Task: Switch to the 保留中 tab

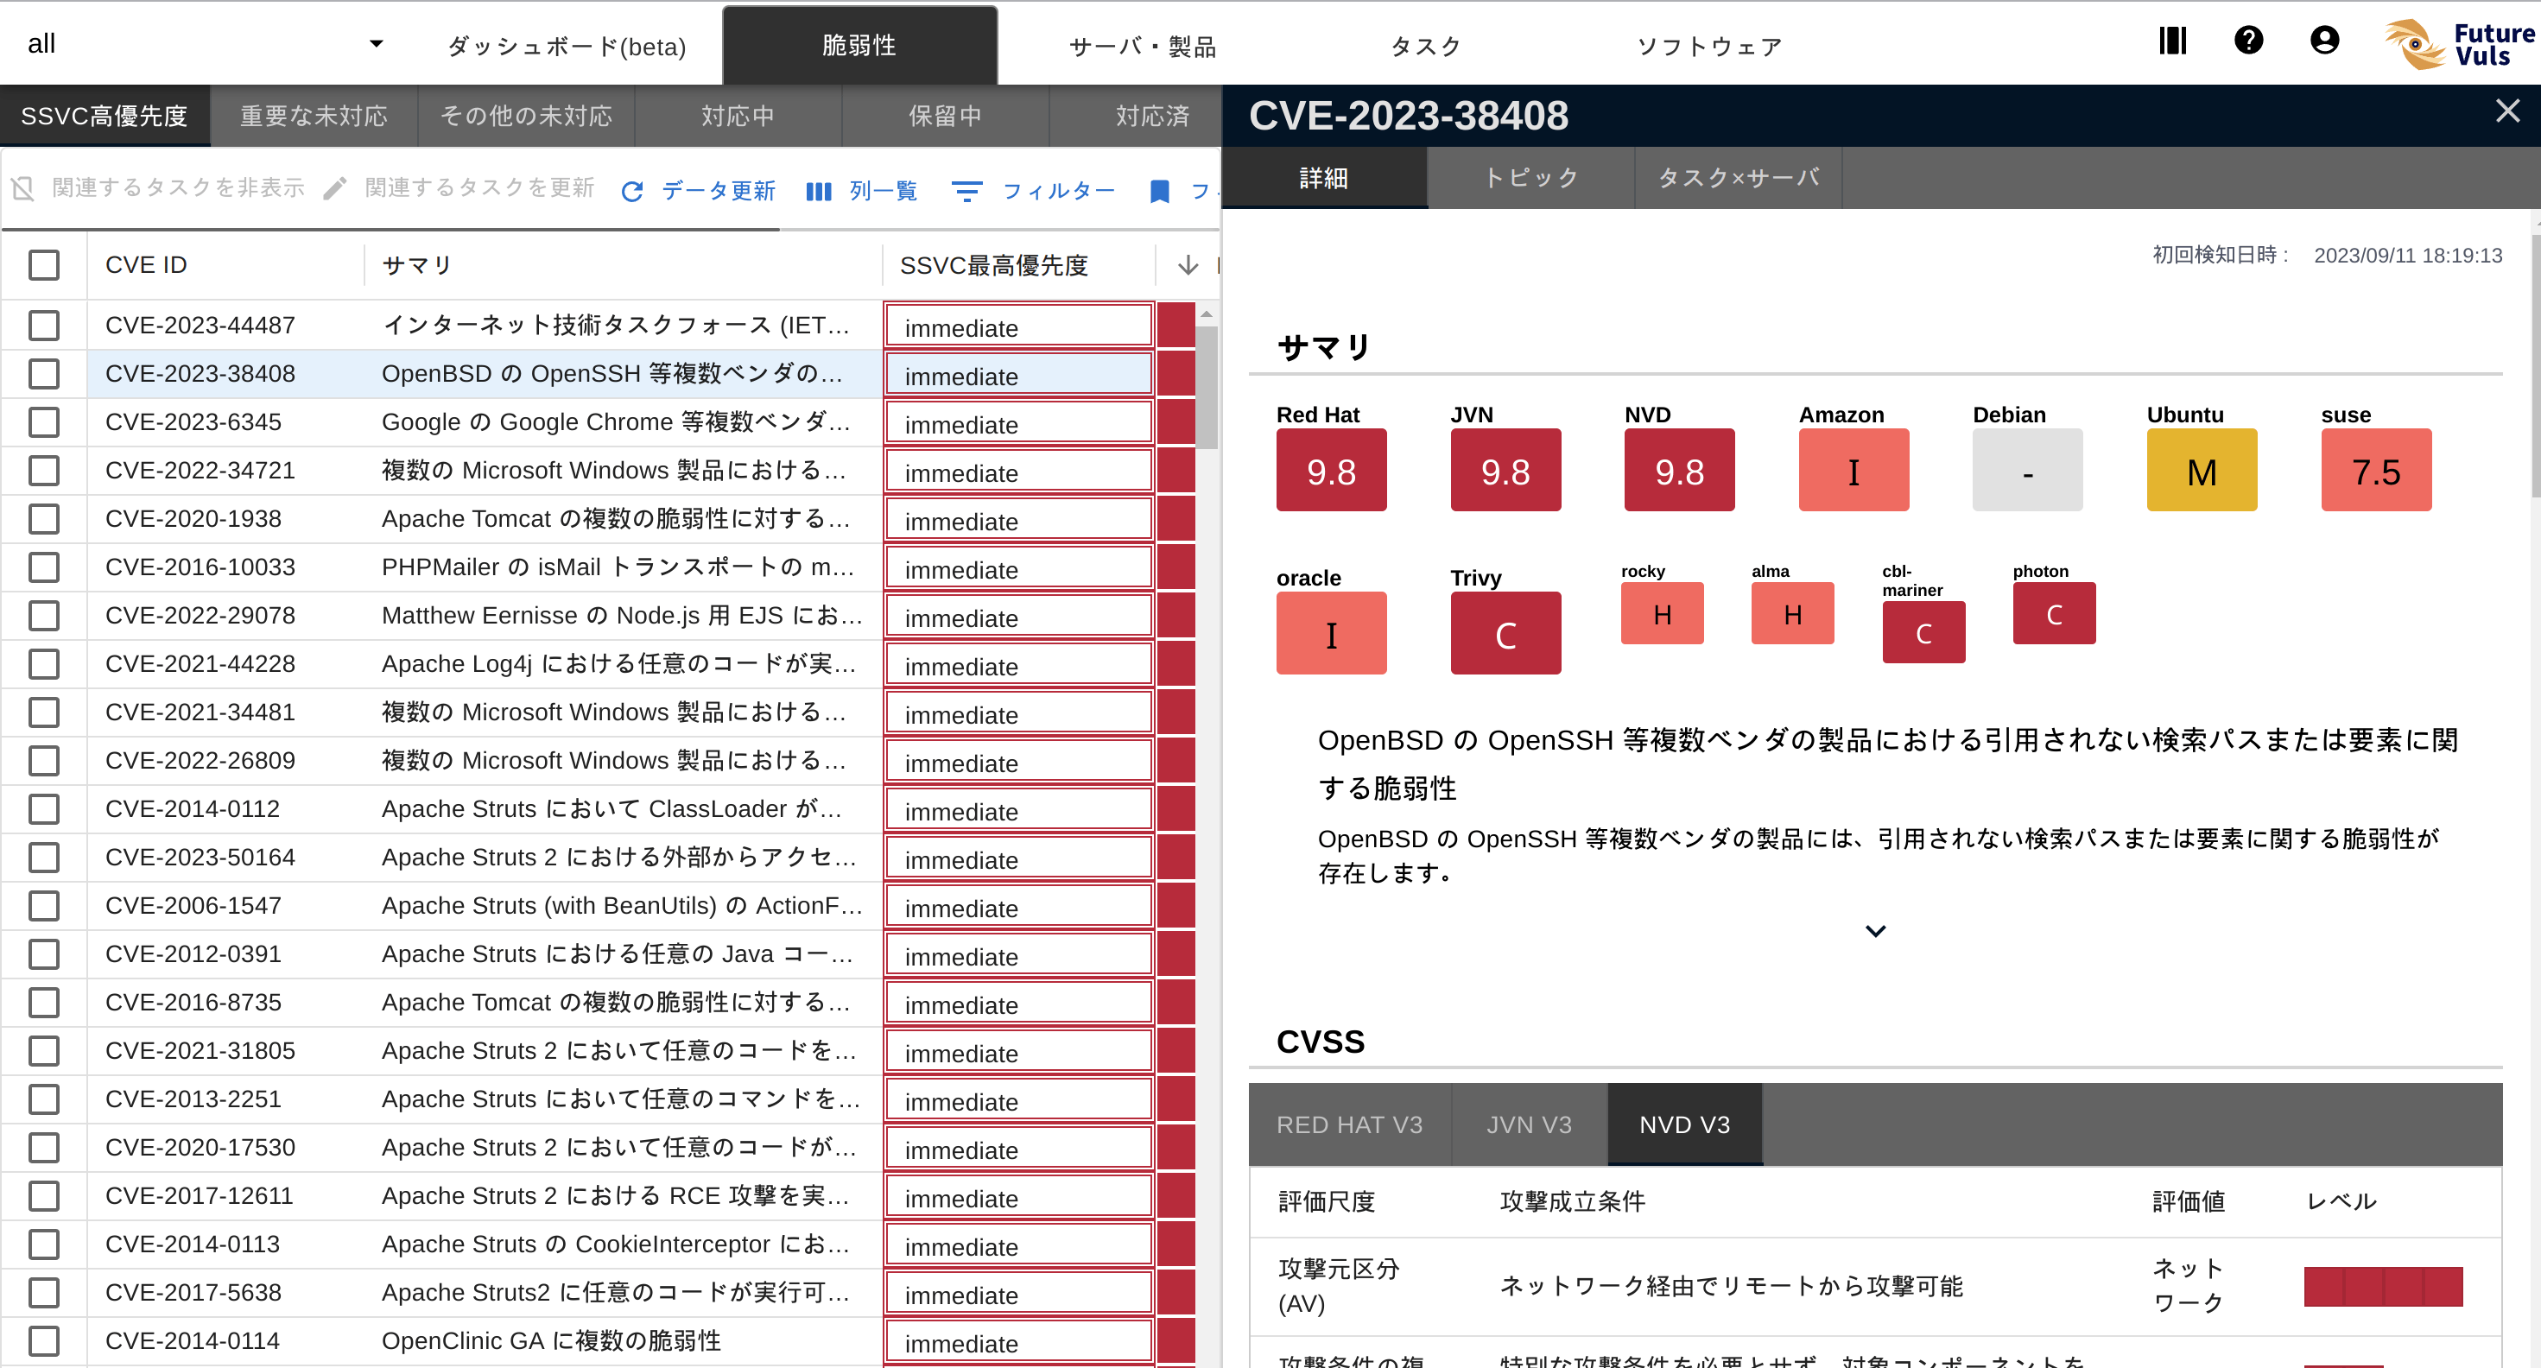Action: (945, 117)
